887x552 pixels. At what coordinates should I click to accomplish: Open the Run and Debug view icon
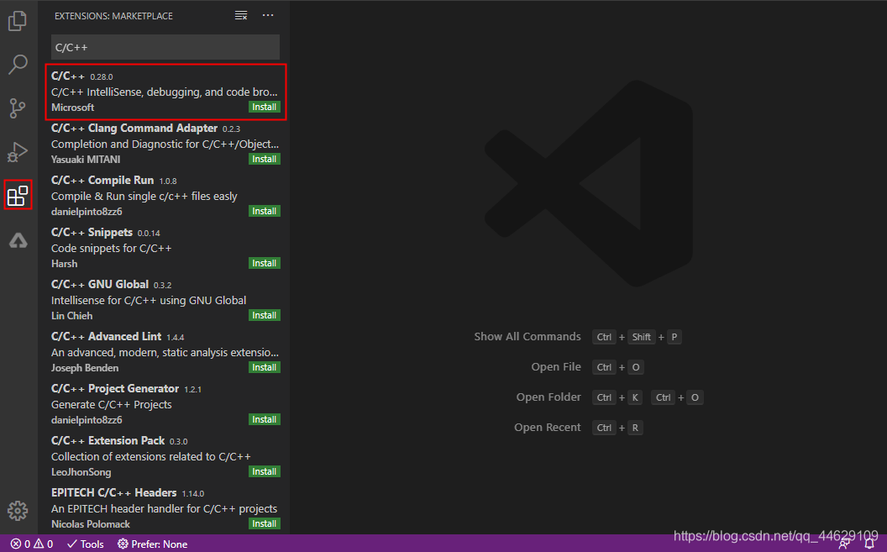pos(18,151)
